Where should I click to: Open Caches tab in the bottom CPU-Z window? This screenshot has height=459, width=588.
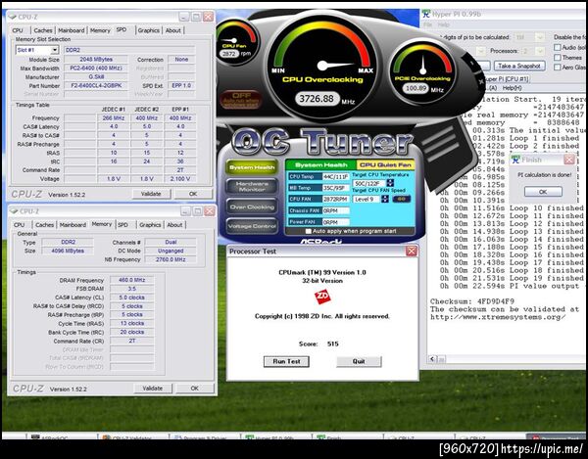tap(44, 225)
